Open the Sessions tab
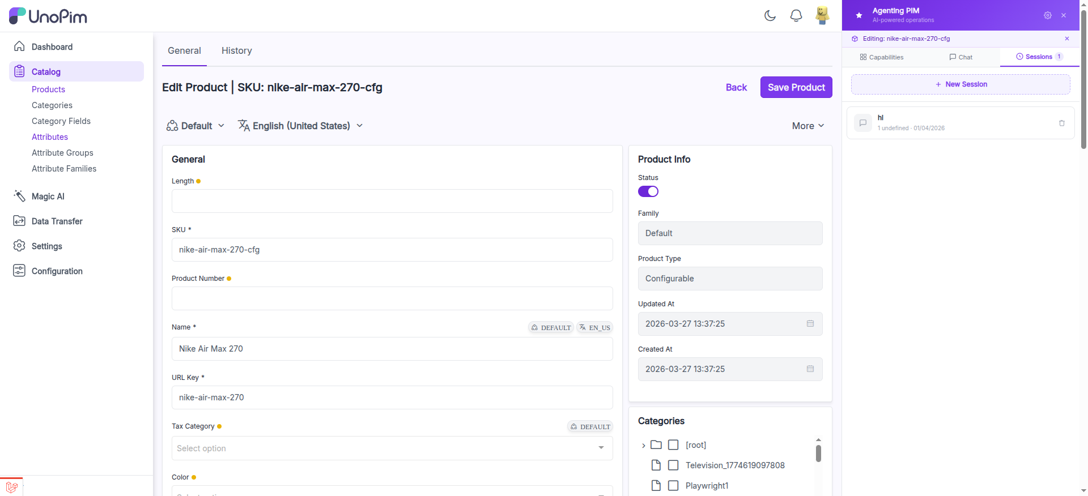The height and width of the screenshot is (496, 1088). coord(1040,57)
